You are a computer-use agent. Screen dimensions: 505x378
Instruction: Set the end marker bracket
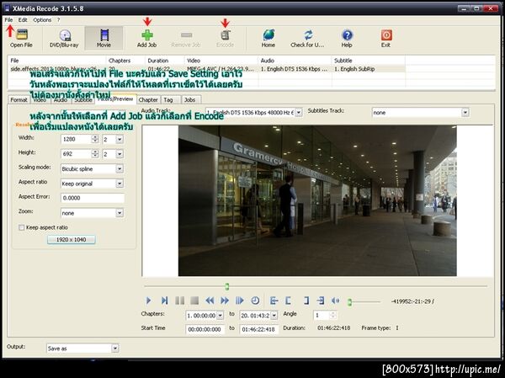click(306, 301)
